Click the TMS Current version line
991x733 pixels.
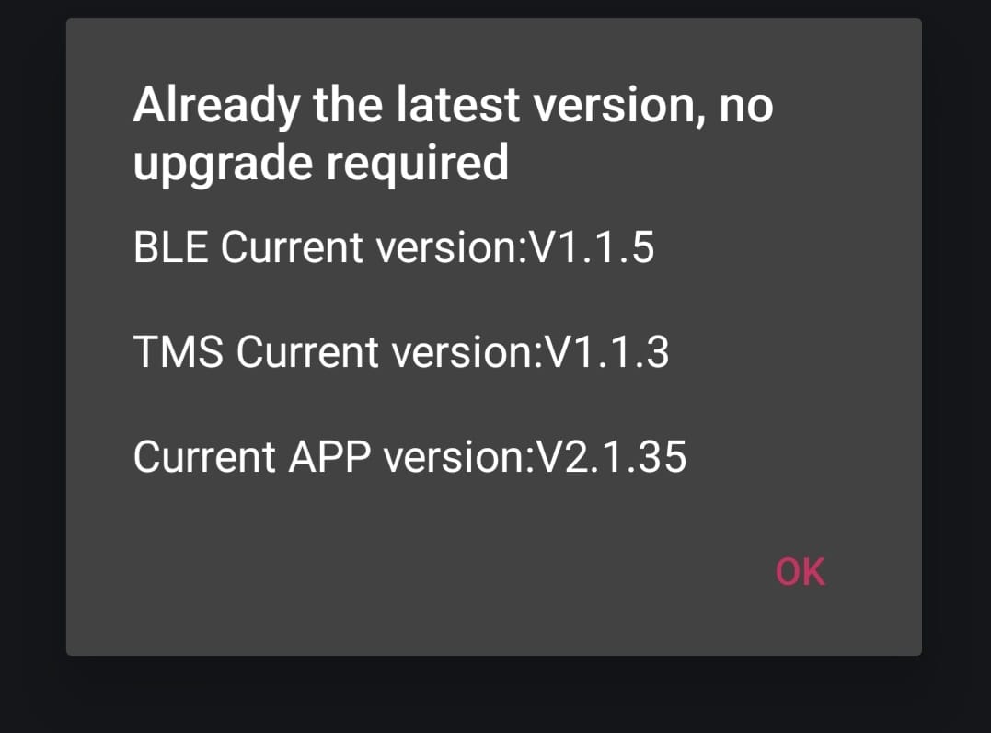point(400,351)
